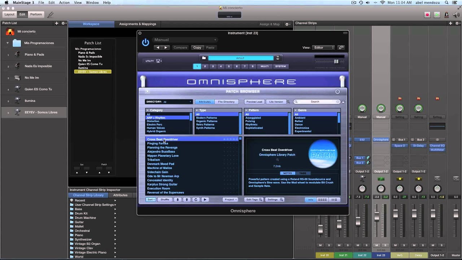Screen dimensions: 462x260
Task: Open the Directory All dropdown
Action: coord(169,102)
